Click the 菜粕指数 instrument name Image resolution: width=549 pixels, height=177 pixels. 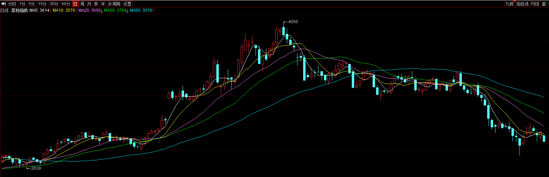pyautogui.click(x=19, y=10)
